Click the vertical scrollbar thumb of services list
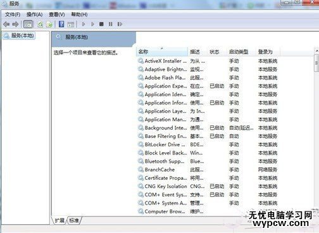319x233 pixels. click(316, 63)
